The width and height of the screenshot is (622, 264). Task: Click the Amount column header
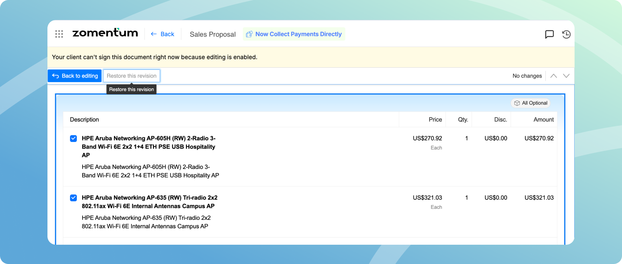[x=544, y=120]
